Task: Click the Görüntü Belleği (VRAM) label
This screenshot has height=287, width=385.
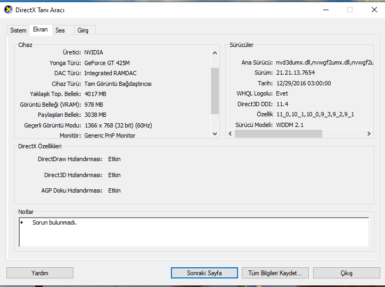Action: [x=51, y=105]
